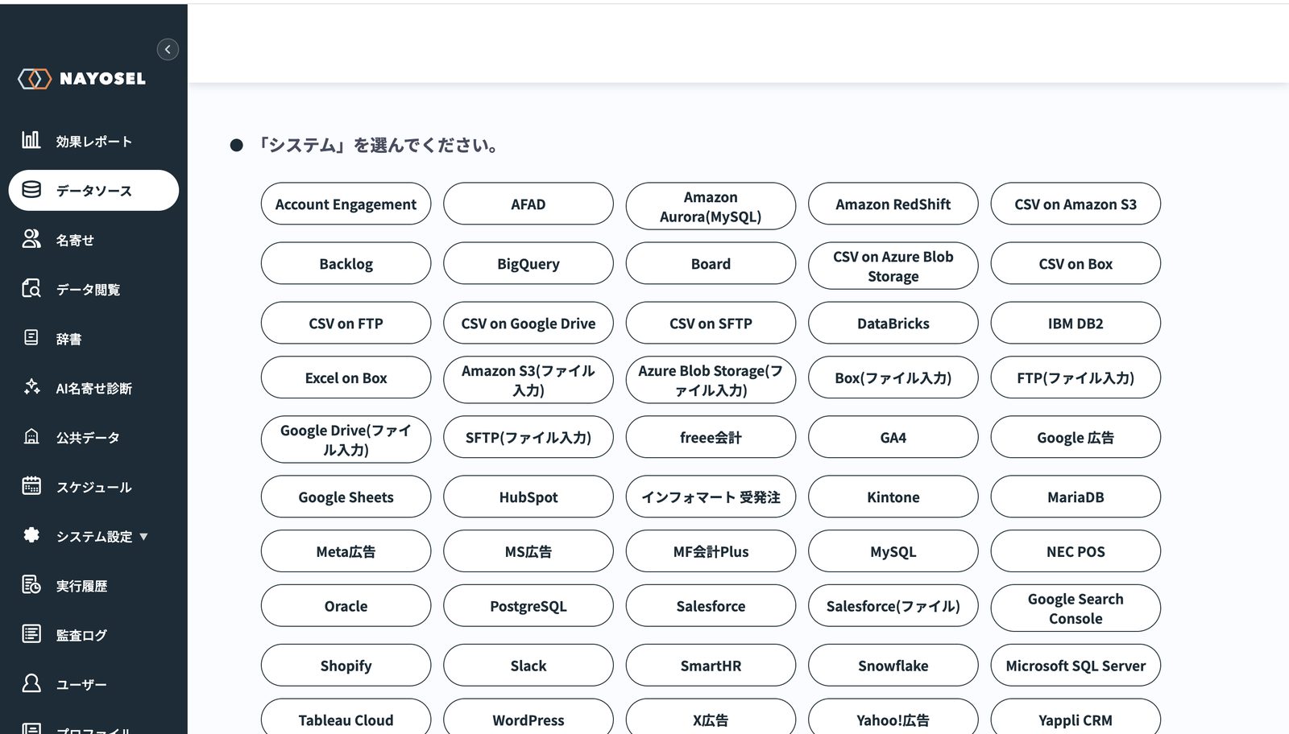
Task: Select MariaDB
Action: tap(1076, 497)
